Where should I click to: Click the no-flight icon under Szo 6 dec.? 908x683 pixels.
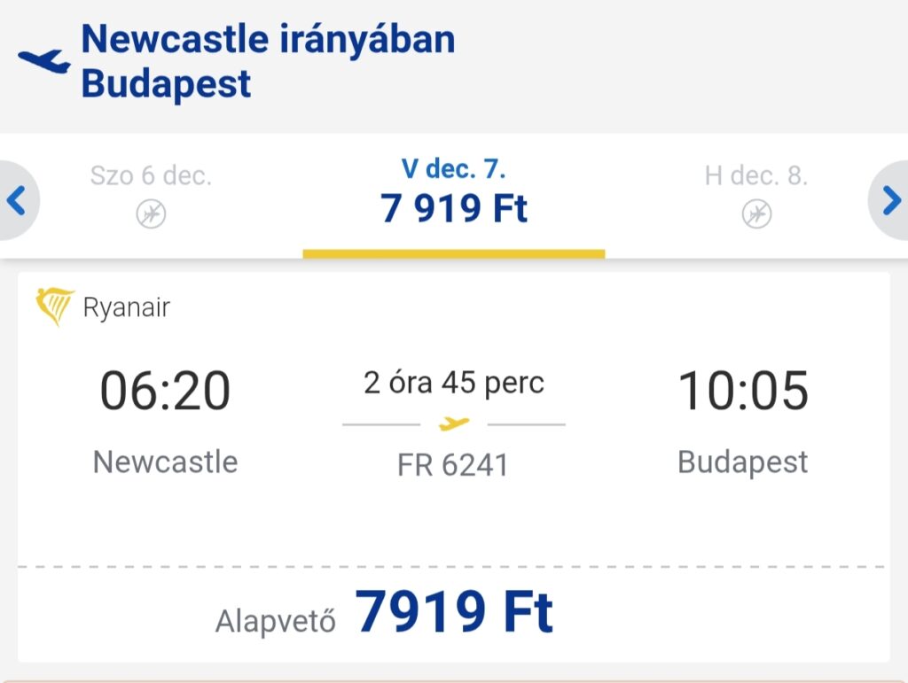coord(151,213)
